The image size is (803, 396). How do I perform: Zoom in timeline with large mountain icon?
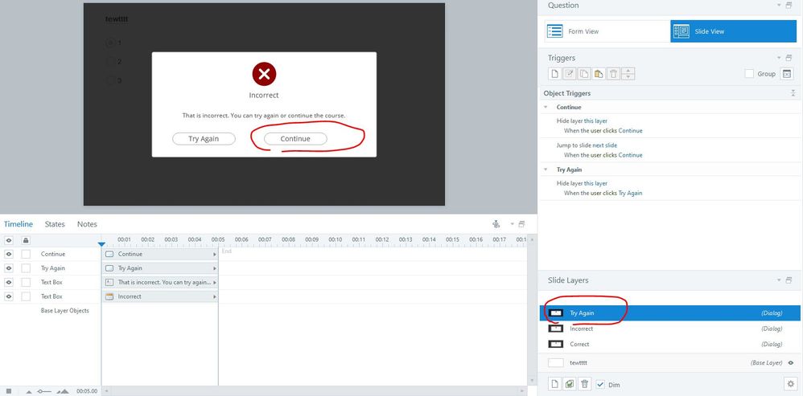click(63, 391)
